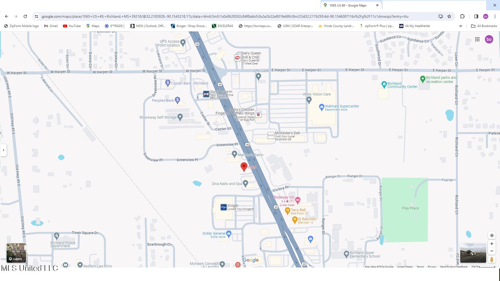Open the All Bookmarks folder
This screenshot has height=281, width=500.
click(x=484, y=26)
